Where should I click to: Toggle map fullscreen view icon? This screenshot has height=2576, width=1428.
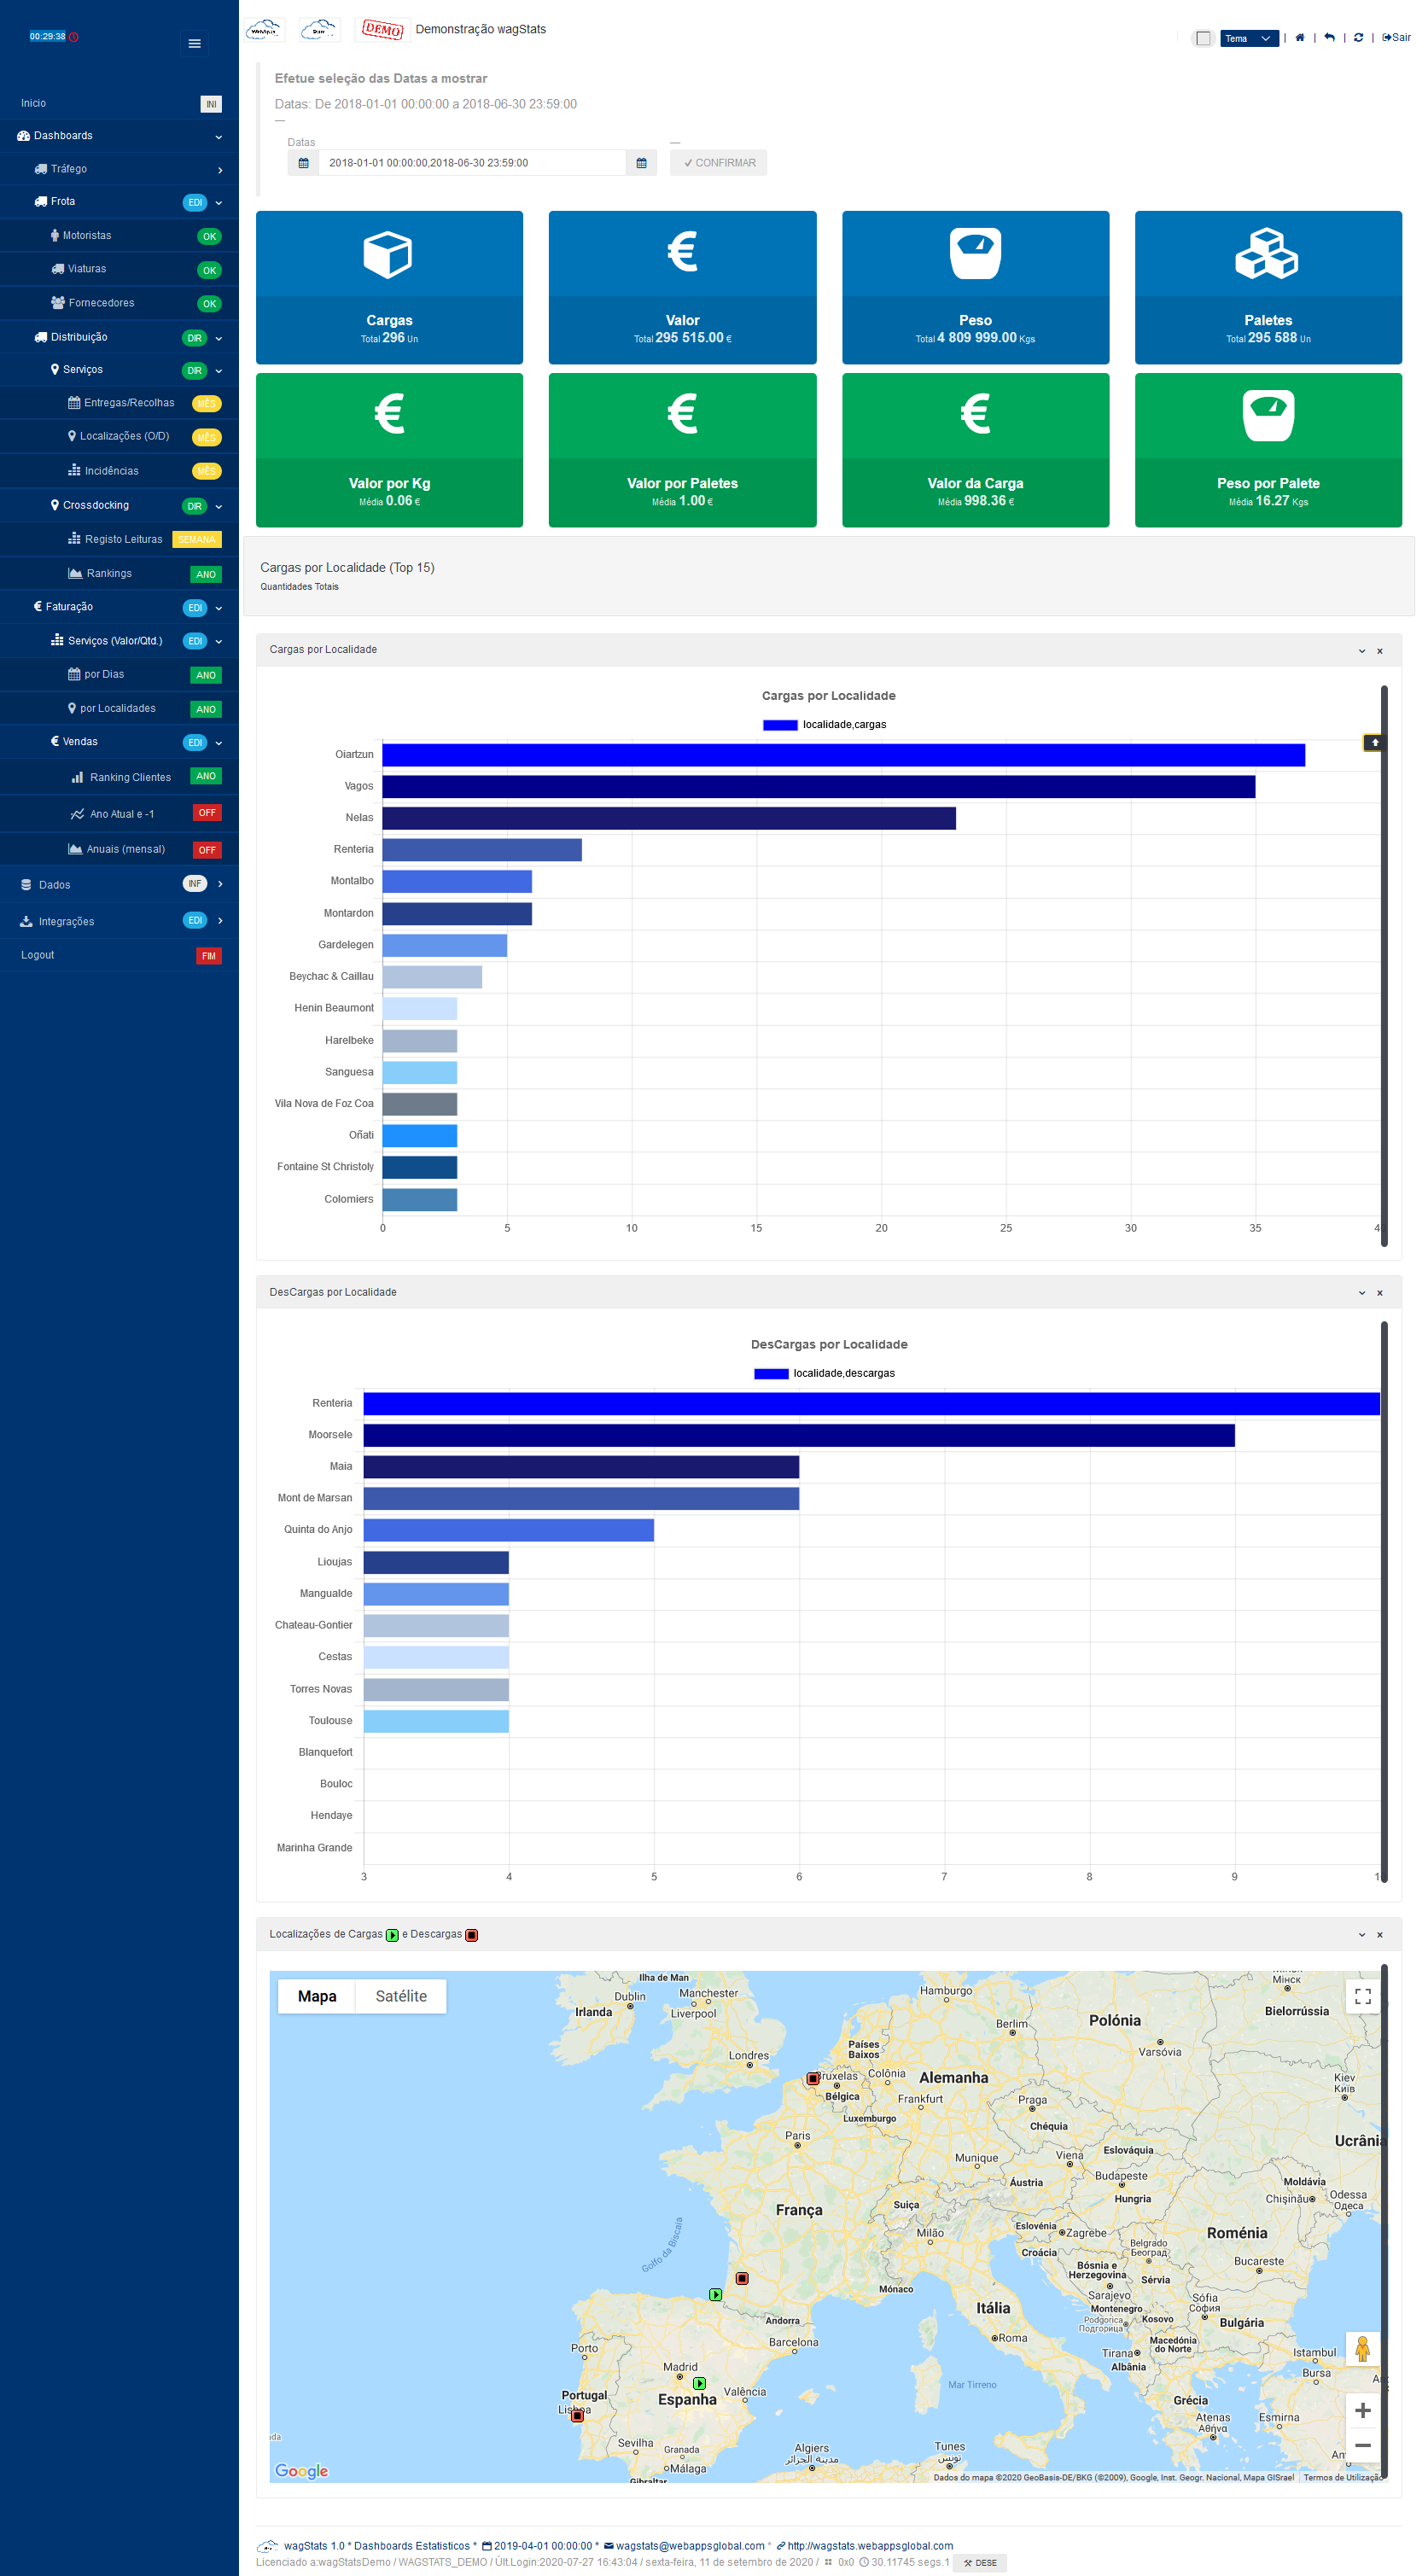tap(1362, 1997)
